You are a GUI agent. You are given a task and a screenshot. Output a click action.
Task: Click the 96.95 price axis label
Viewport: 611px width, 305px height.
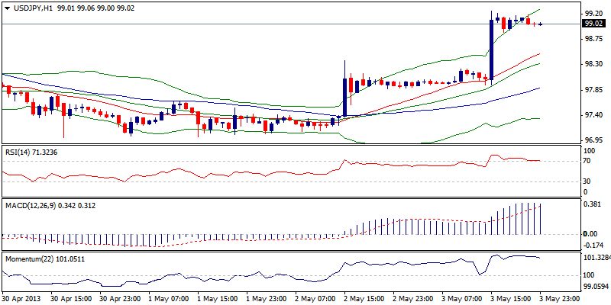coord(593,140)
